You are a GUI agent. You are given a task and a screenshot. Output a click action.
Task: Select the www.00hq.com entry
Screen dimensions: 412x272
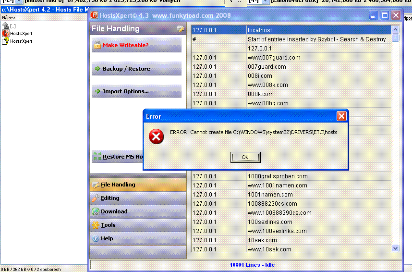(291, 103)
